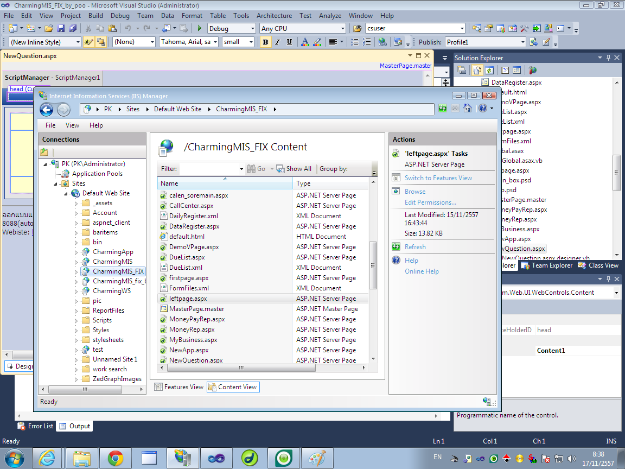
Task: Switch to the Team Explorer tab
Action: pos(547,265)
